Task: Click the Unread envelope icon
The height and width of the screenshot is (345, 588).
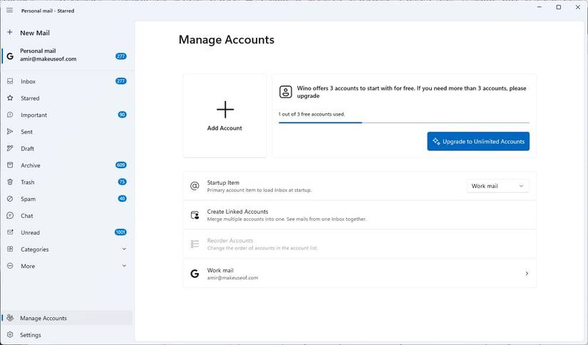Action: pyautogui.click(x=10, y=232)
